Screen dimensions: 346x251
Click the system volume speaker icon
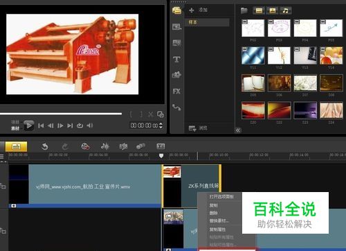90,125
